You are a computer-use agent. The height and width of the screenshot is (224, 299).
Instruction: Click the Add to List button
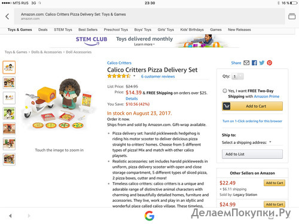point(252,154)
